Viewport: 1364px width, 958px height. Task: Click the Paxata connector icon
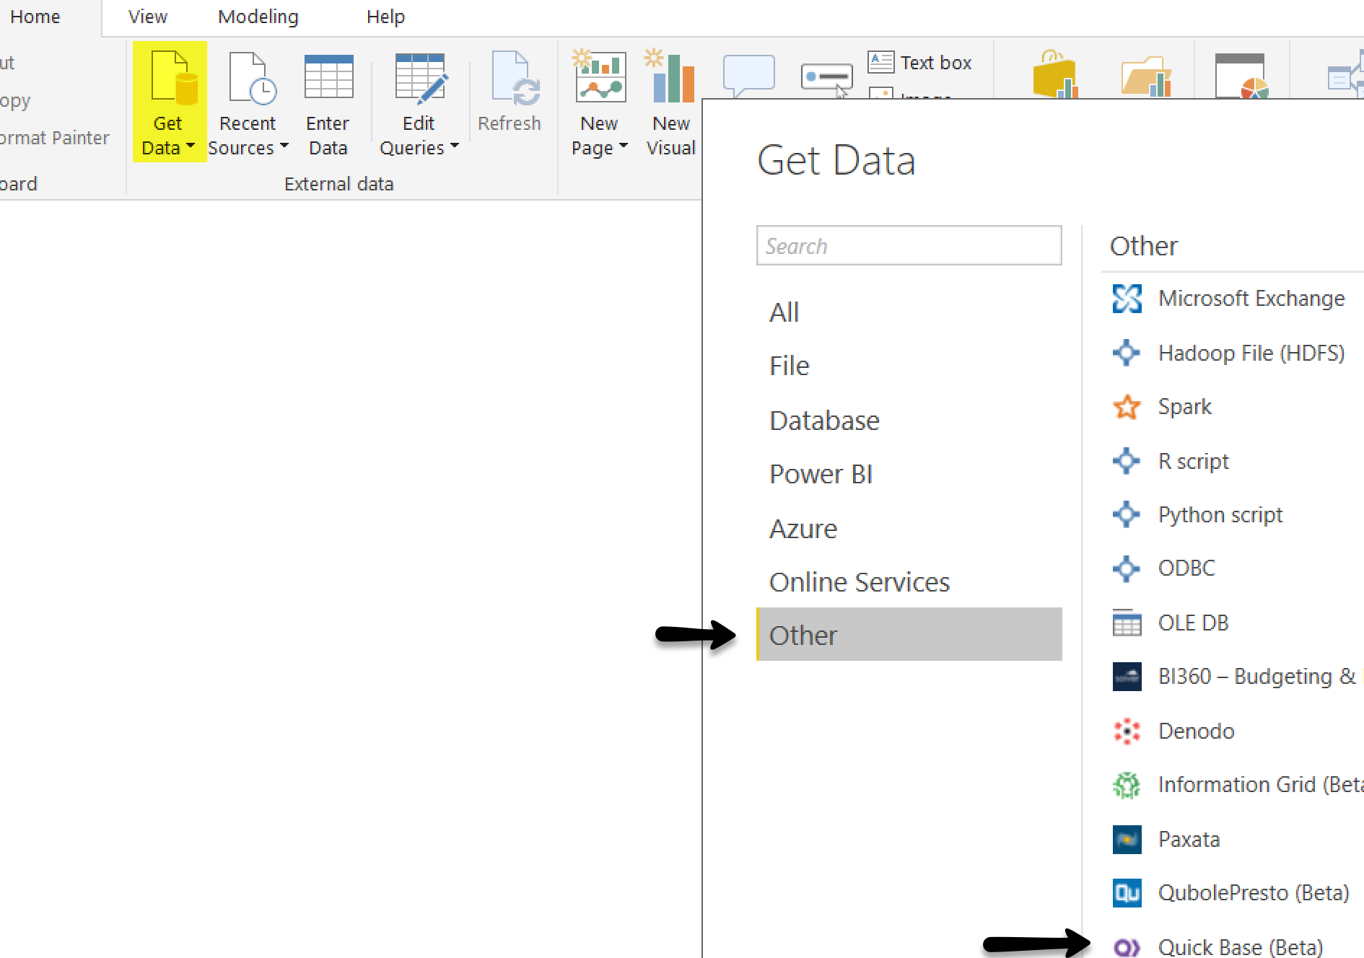pos(1127,840)
